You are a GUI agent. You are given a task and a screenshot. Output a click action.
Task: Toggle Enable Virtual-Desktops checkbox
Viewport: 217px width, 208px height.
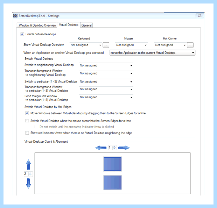22,34
